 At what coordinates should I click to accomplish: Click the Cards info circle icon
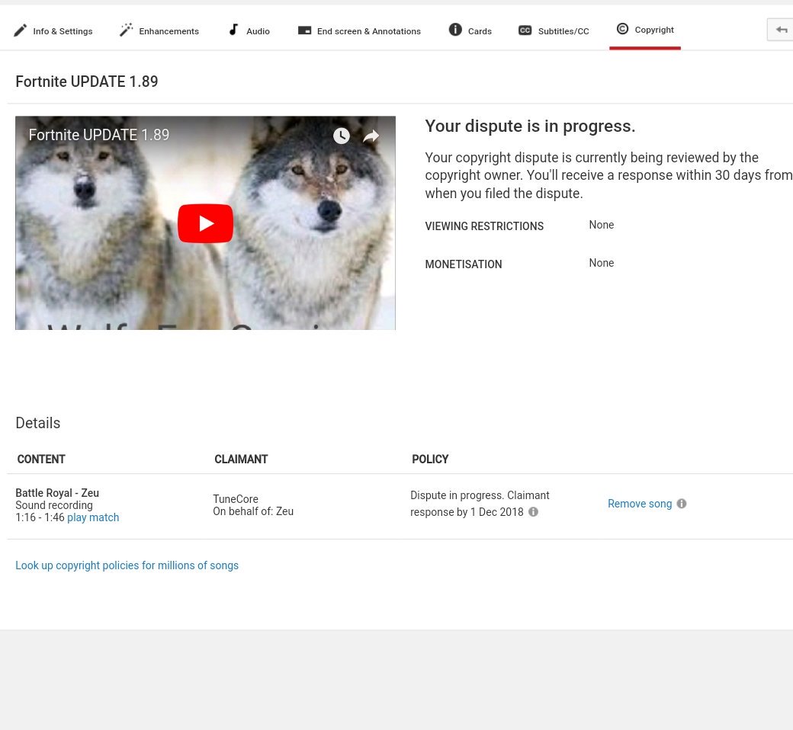click(x=455, y=30)
